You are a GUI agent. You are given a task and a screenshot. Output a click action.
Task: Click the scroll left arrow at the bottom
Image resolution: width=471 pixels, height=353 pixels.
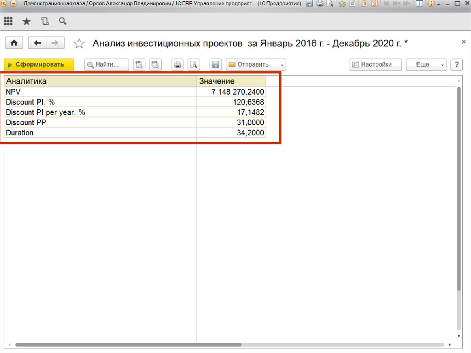tap(10, 345)
